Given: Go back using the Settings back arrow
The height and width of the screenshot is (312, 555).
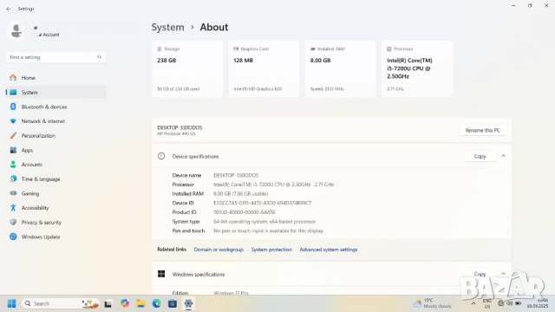Looking at the screenshot, I should pyautogui.click(x=9, y=9).
